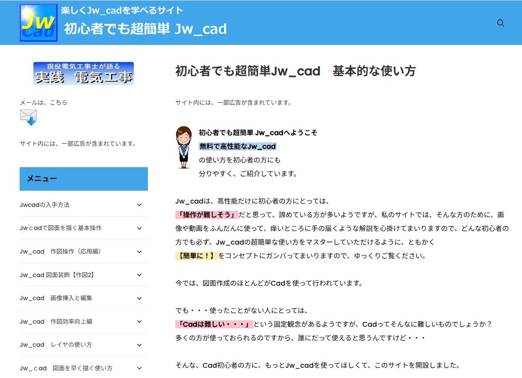Click yellow highlighted 【簡単に！】 text
522x378 pixels.
click(x=197, y=256)
